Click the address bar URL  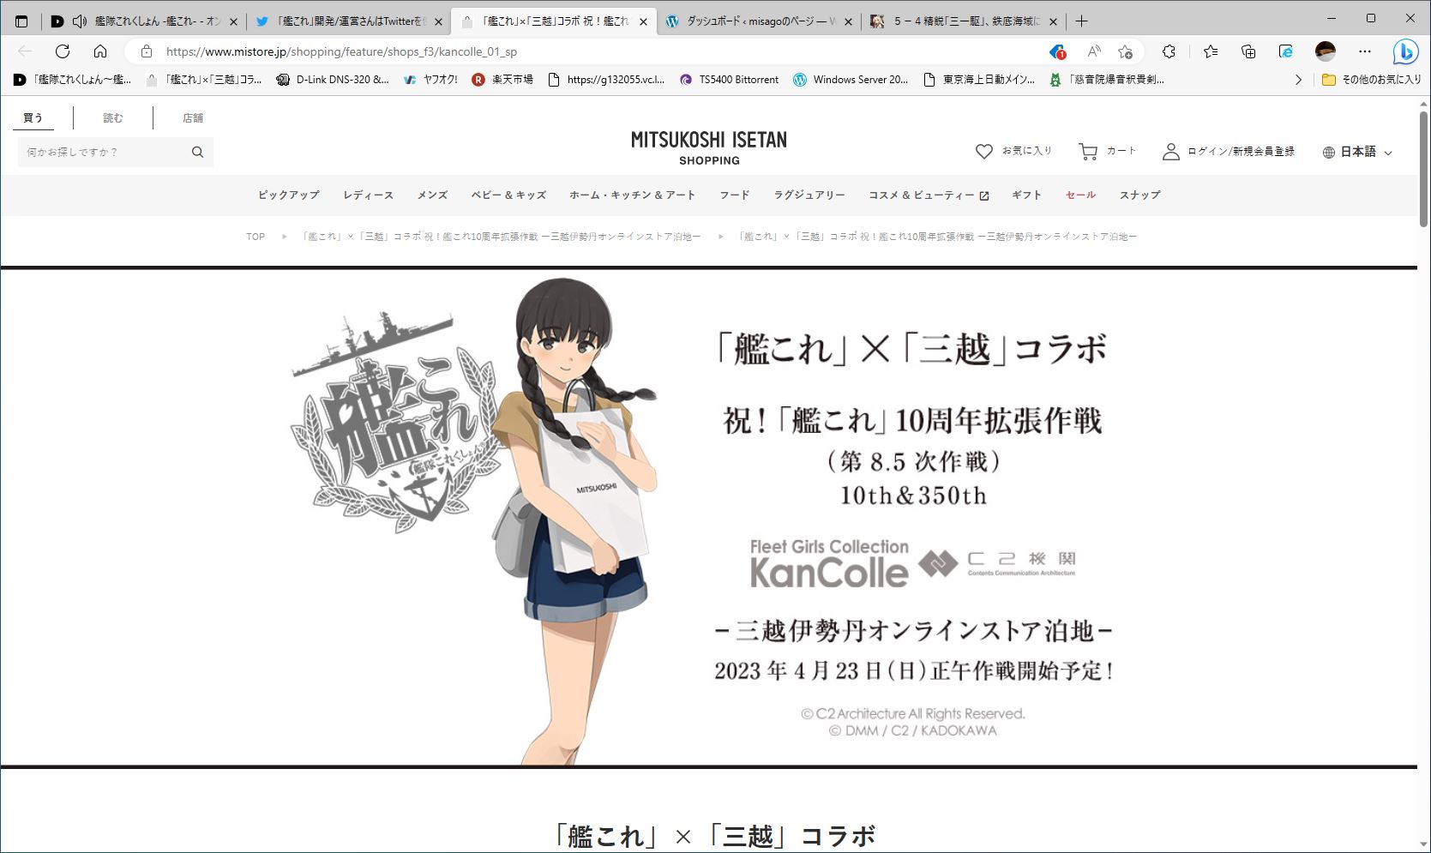coord(341,51)
